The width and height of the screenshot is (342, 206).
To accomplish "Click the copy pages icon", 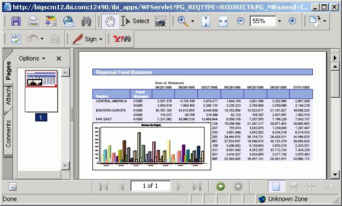I will tap(55, 39).
